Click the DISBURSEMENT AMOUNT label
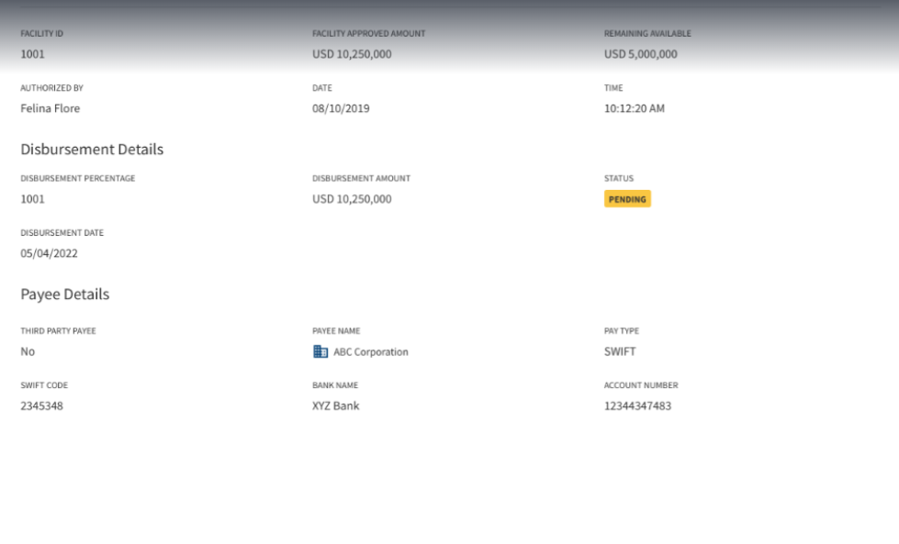 [361, 178]
